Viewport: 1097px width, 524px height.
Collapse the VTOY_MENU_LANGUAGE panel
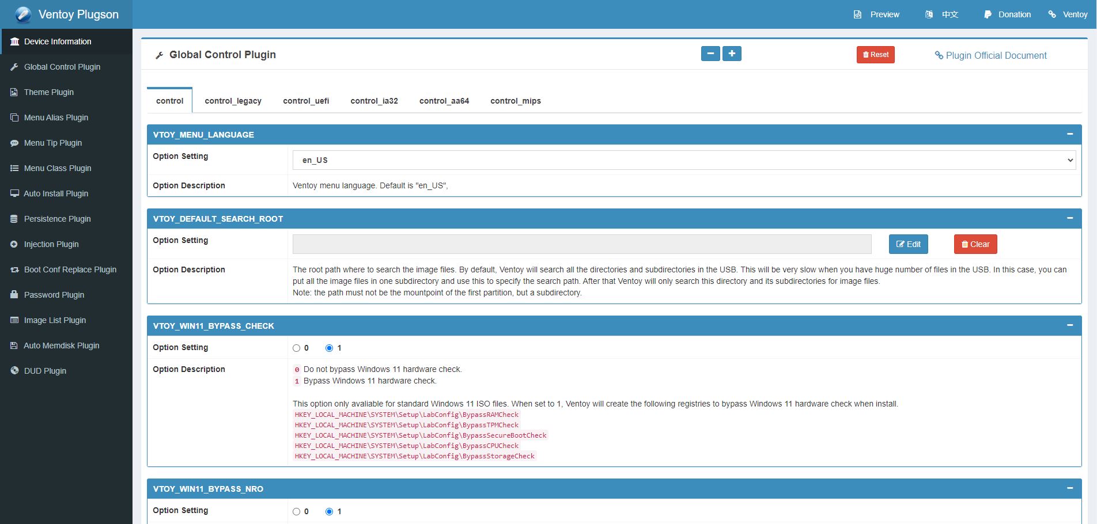click(x=1070, y=134)
